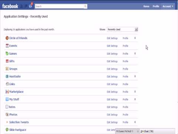Click the search magnifier button
Screen dimensions: 178x134
(x=85, y=6)
